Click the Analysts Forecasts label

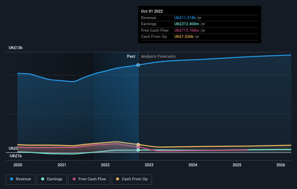coord(158,57)
